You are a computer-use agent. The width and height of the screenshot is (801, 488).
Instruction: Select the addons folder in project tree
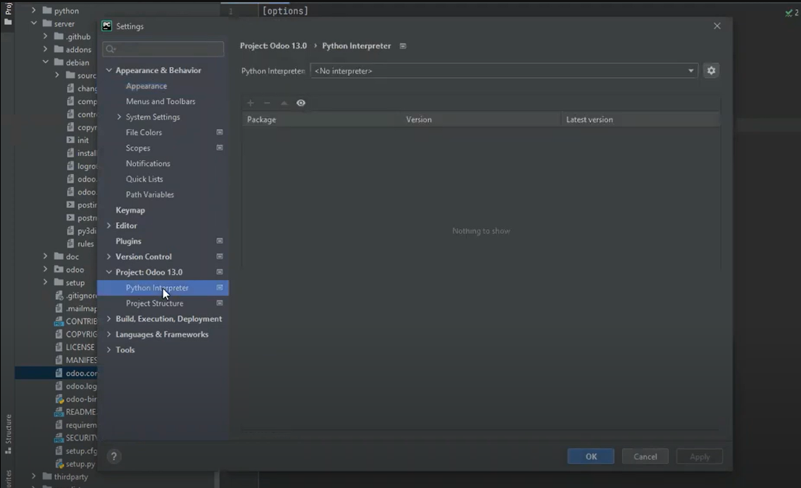[78, 50]
